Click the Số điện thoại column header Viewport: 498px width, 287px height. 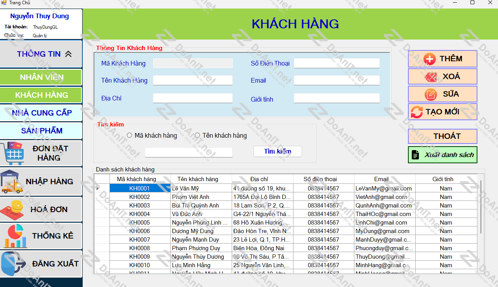pos(324,179)
